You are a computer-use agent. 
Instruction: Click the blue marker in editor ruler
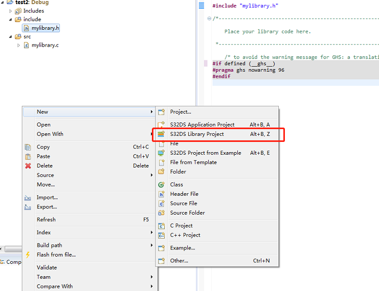[x=202, y=5]
